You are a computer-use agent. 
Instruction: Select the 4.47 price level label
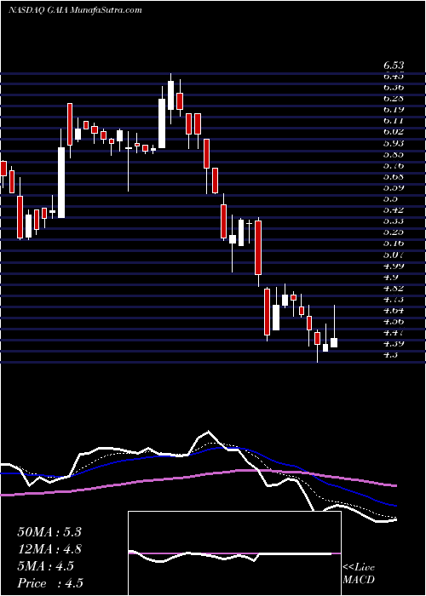coord(394,333)
